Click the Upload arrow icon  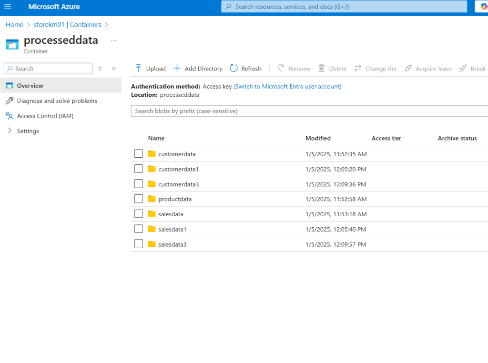(139, 69)
